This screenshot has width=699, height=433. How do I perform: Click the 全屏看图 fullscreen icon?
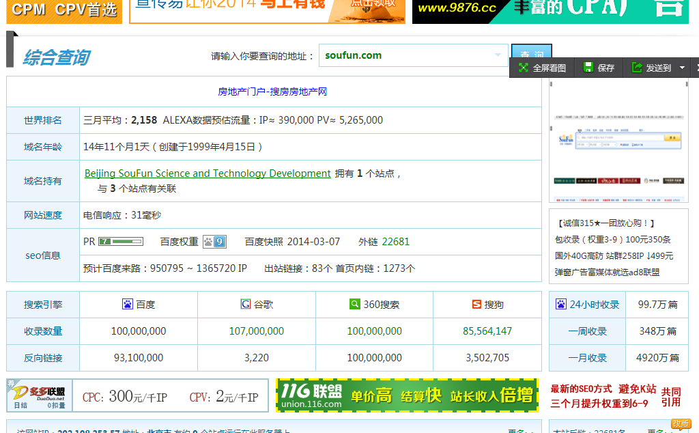point(523,67)
